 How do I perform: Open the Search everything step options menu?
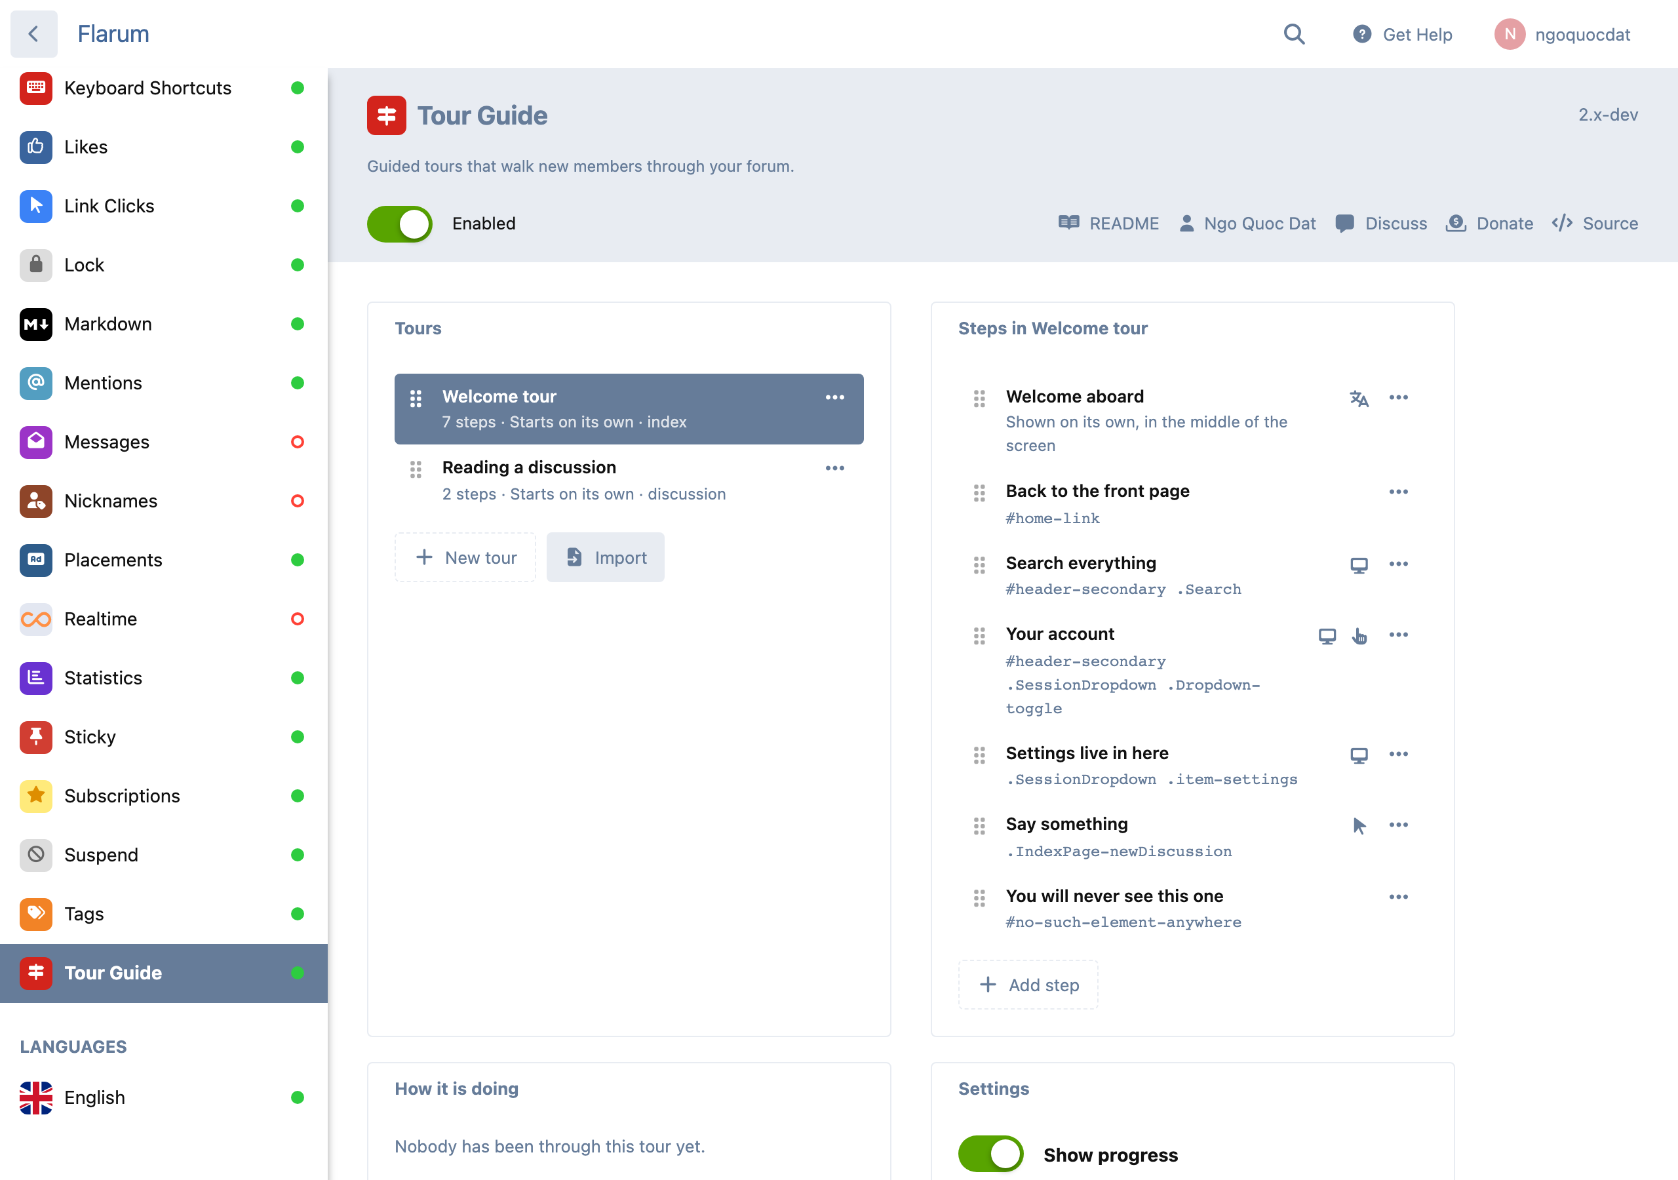[1399, 564]
